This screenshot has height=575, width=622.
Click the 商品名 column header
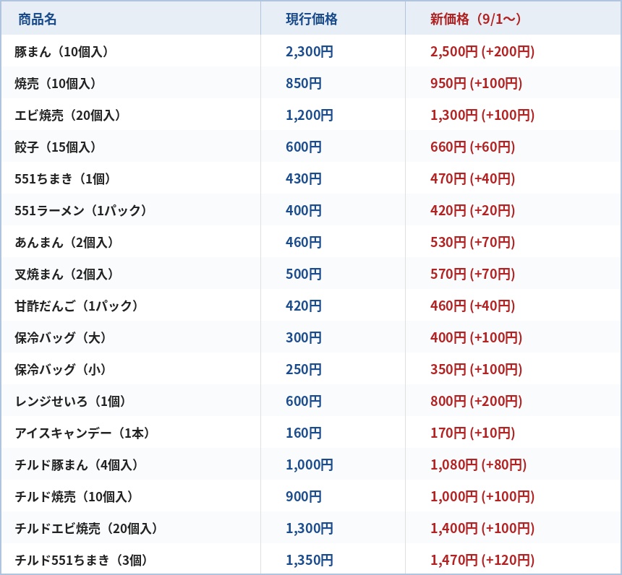point(38,19)
